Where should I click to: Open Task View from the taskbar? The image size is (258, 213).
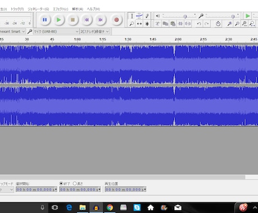[x=55, y=207]
